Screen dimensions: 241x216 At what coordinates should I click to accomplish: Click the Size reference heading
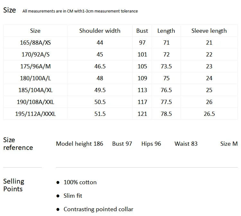tap(18, 144)
